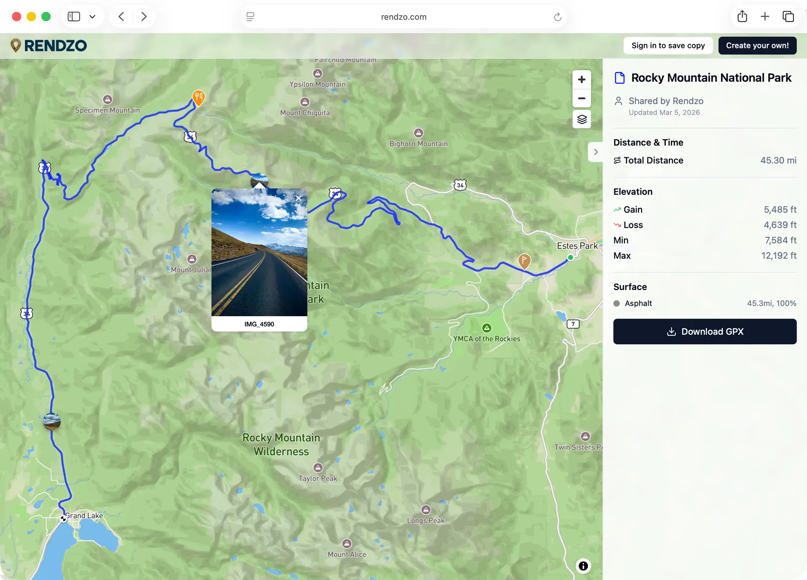Toggle the browser sidebar
This screenshot has width=807, height=580.
pyautogui.click(x=74, y=16)
